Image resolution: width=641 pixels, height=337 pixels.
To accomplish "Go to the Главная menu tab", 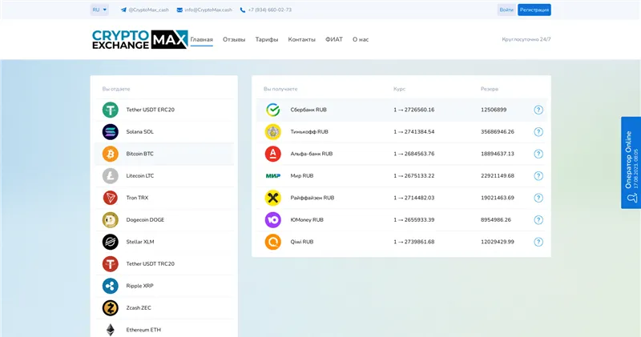I will [202, 39].
